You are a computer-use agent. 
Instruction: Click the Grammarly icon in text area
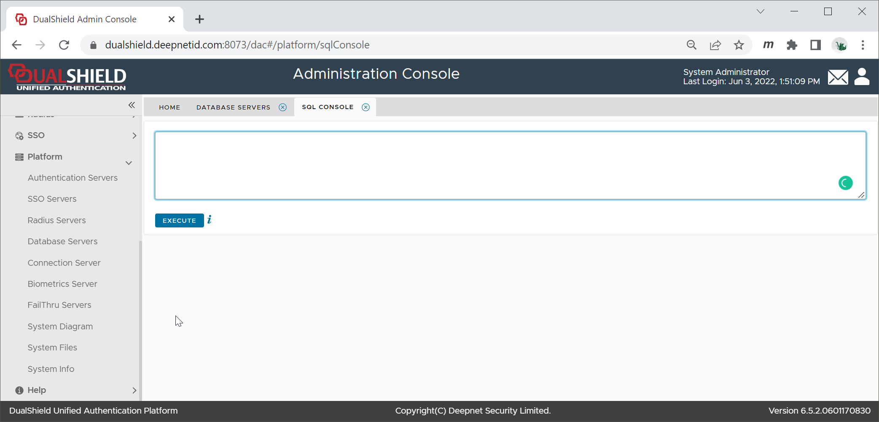[x=845, y=183]
